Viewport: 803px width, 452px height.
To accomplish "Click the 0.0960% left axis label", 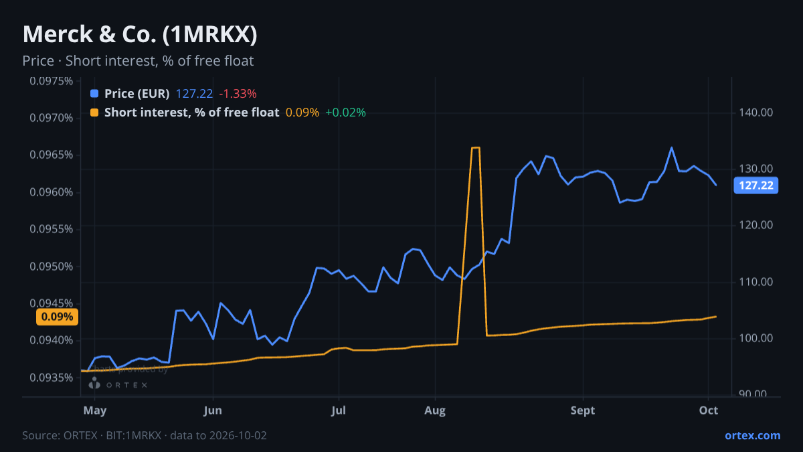I will 51,193.
